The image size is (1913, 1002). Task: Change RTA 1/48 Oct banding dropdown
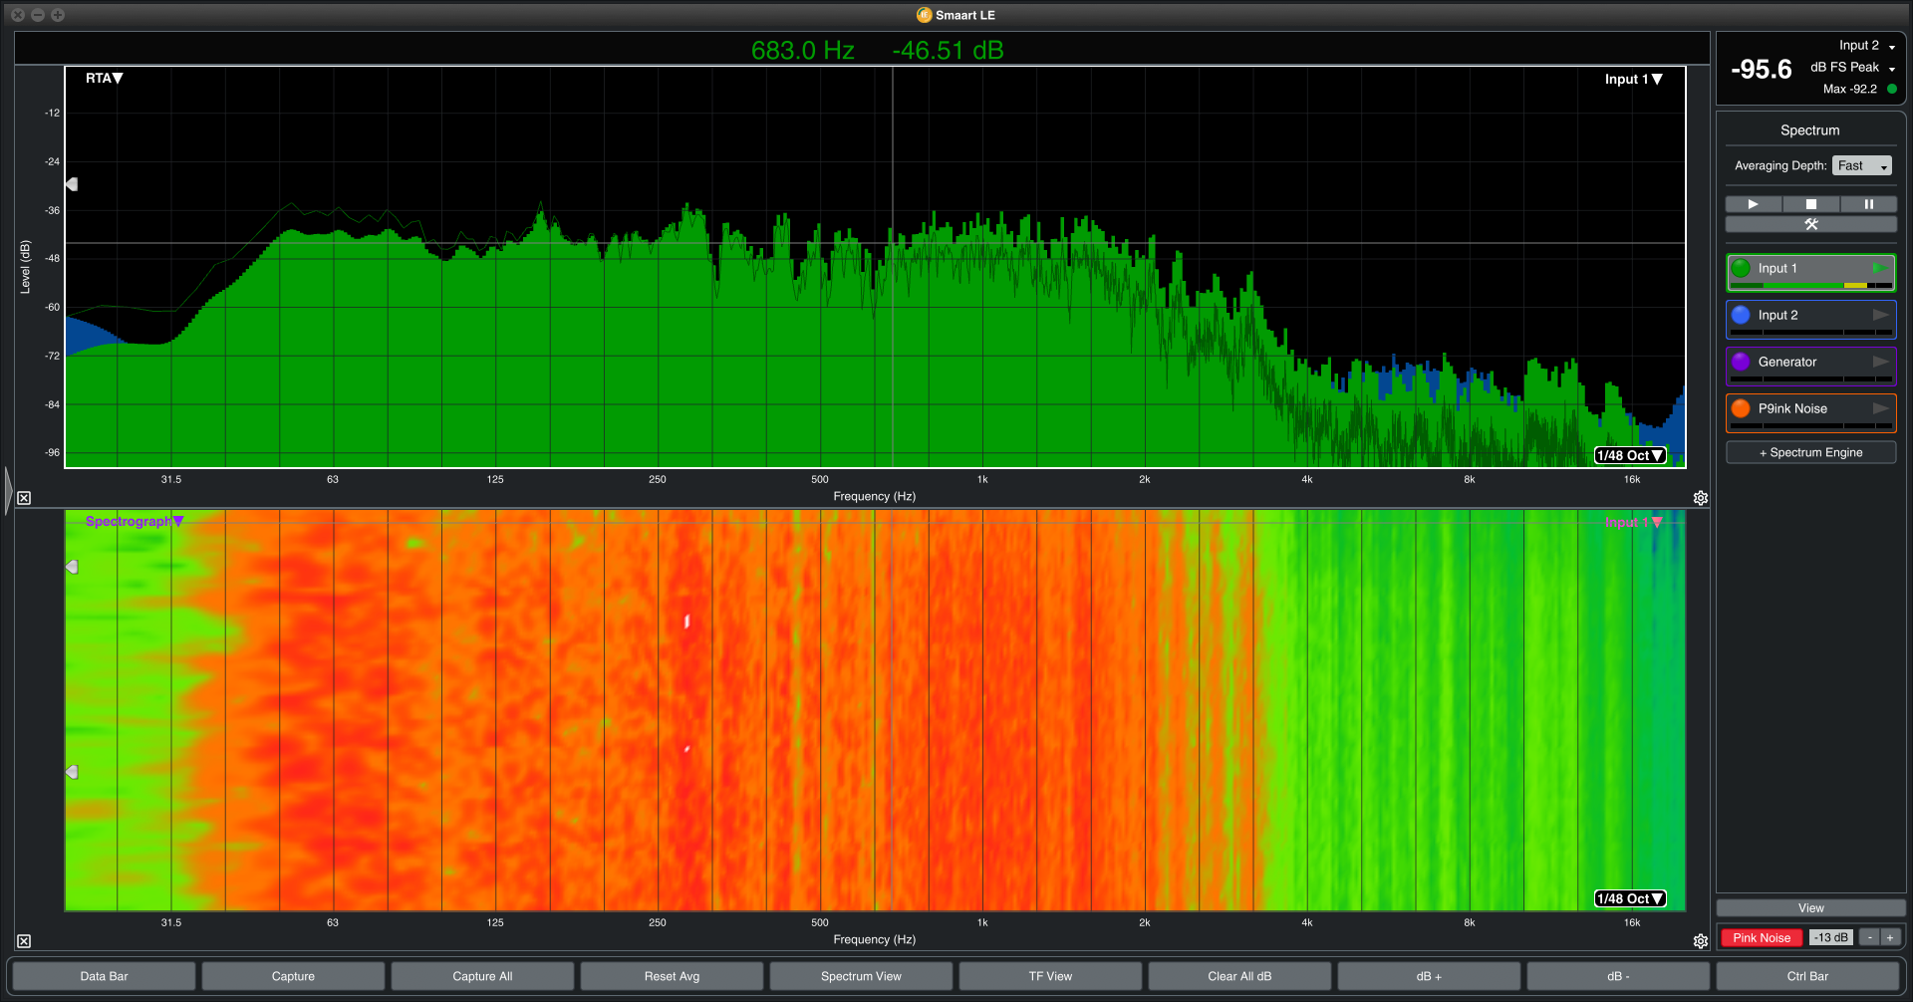[x=1630, y=455]
